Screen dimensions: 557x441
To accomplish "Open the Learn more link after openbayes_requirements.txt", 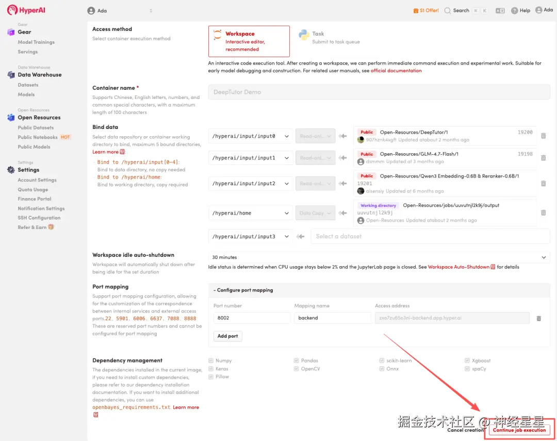I will [186, 407].
